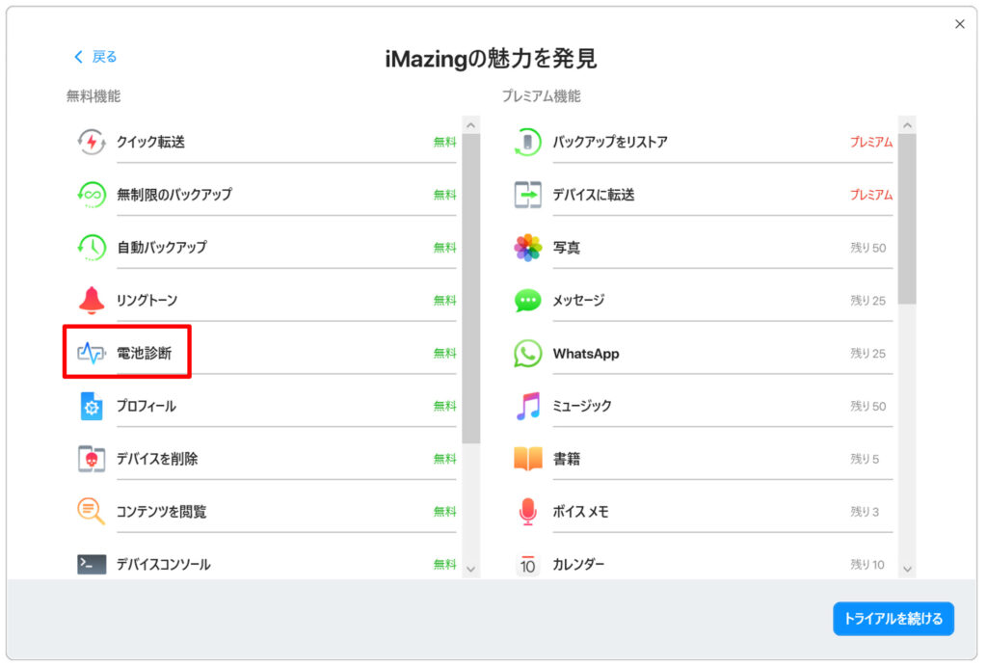Click the 無料 tag on プロフィール row
The height and width of the screenshot is (666, 987).
click(x=444, y=407)
